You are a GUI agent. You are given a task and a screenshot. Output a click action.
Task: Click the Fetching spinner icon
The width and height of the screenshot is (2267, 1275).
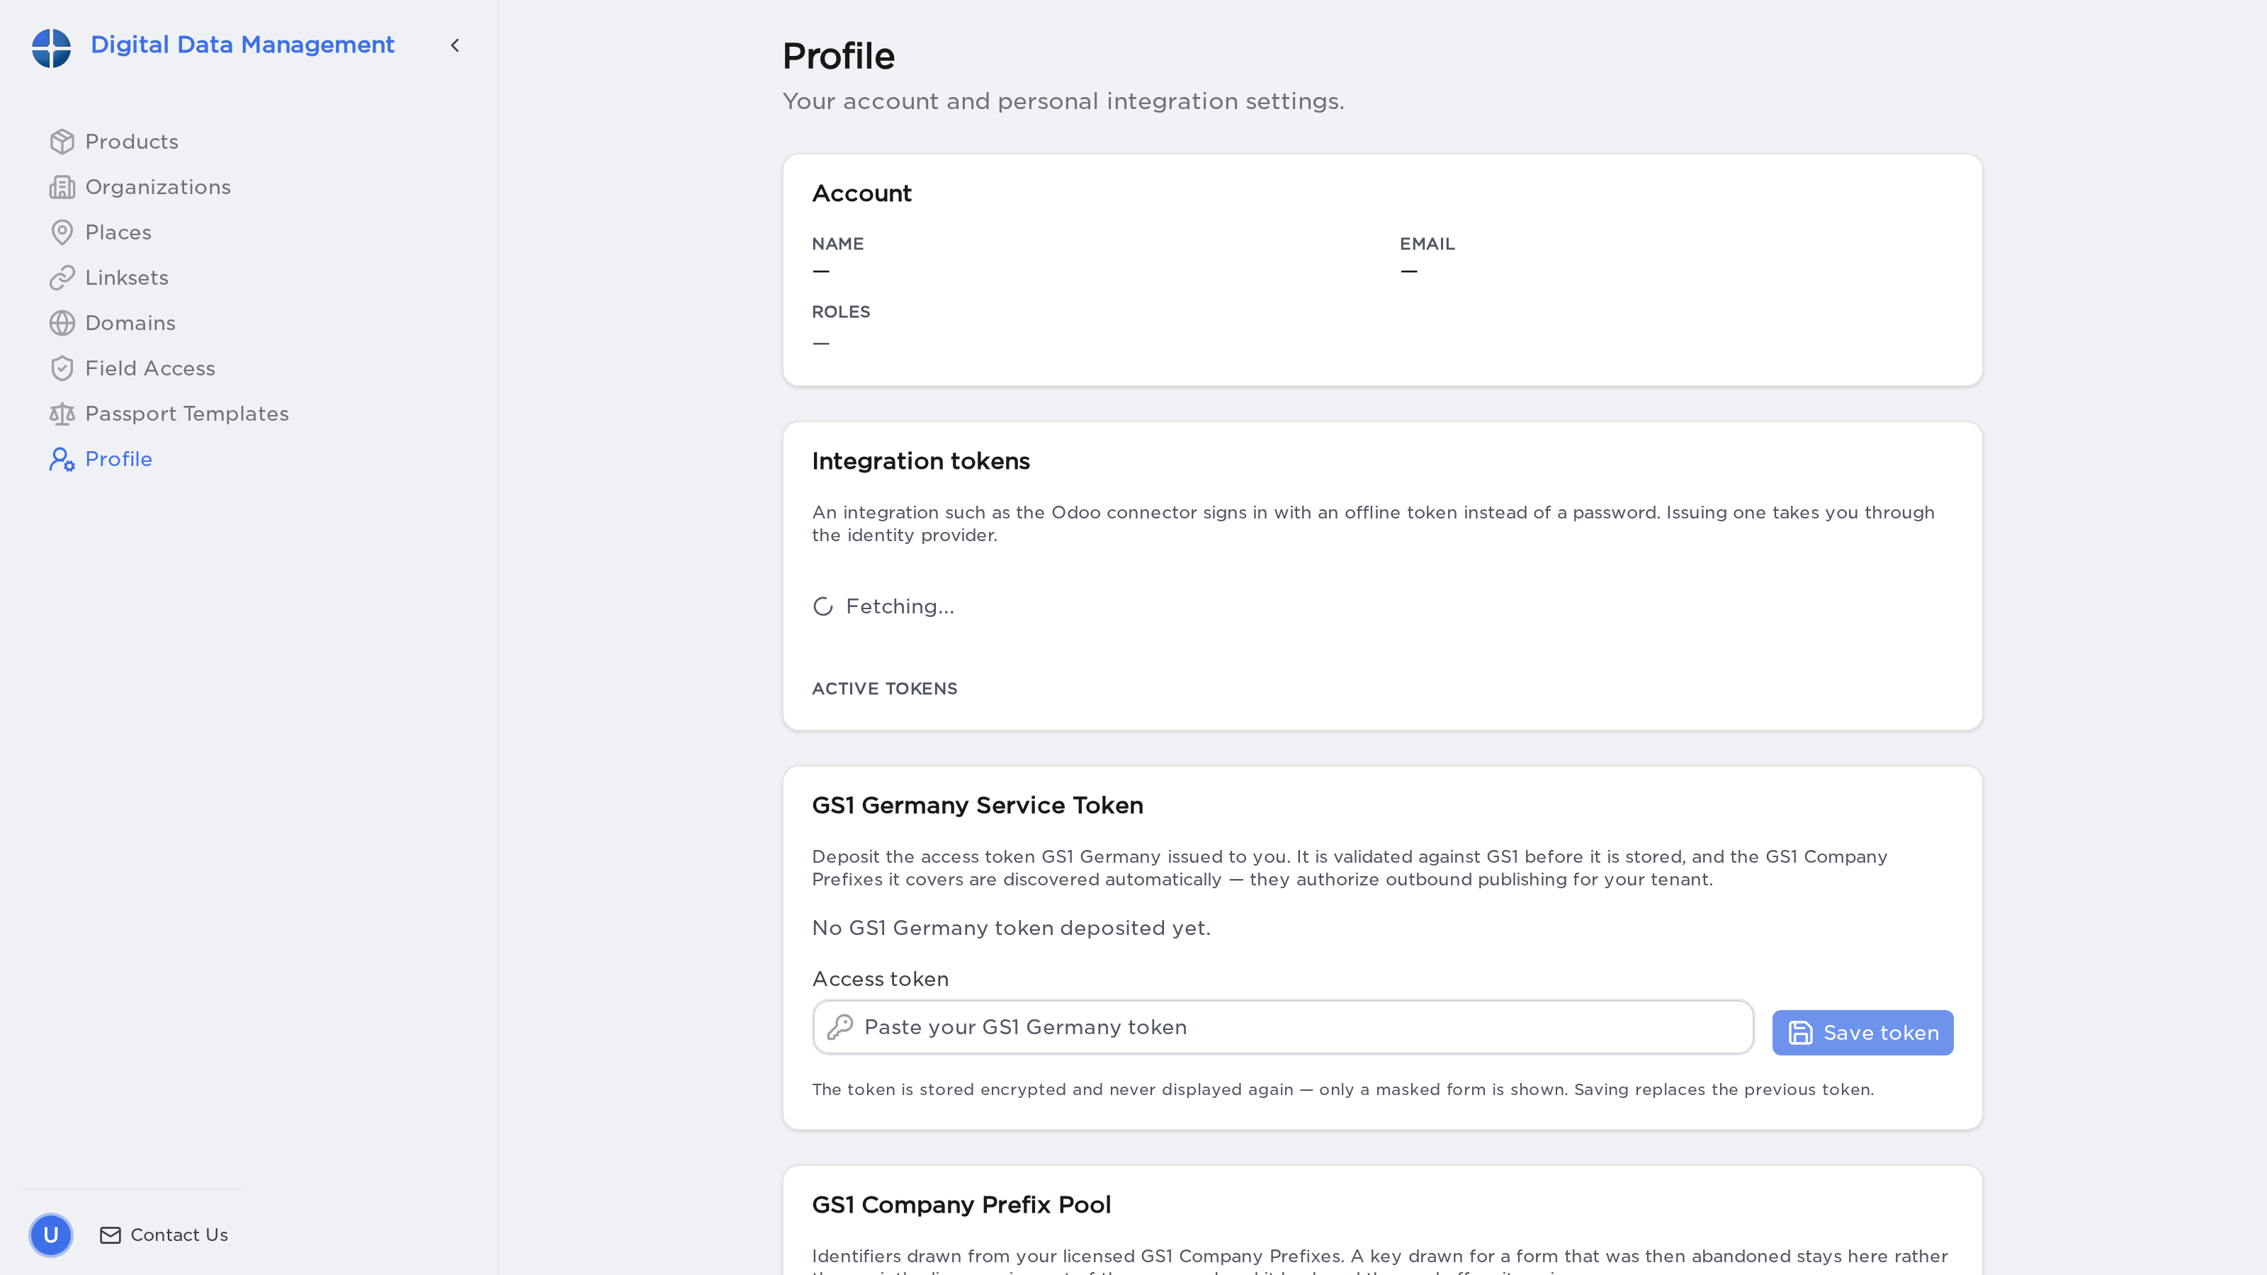(x=822, y=606)
